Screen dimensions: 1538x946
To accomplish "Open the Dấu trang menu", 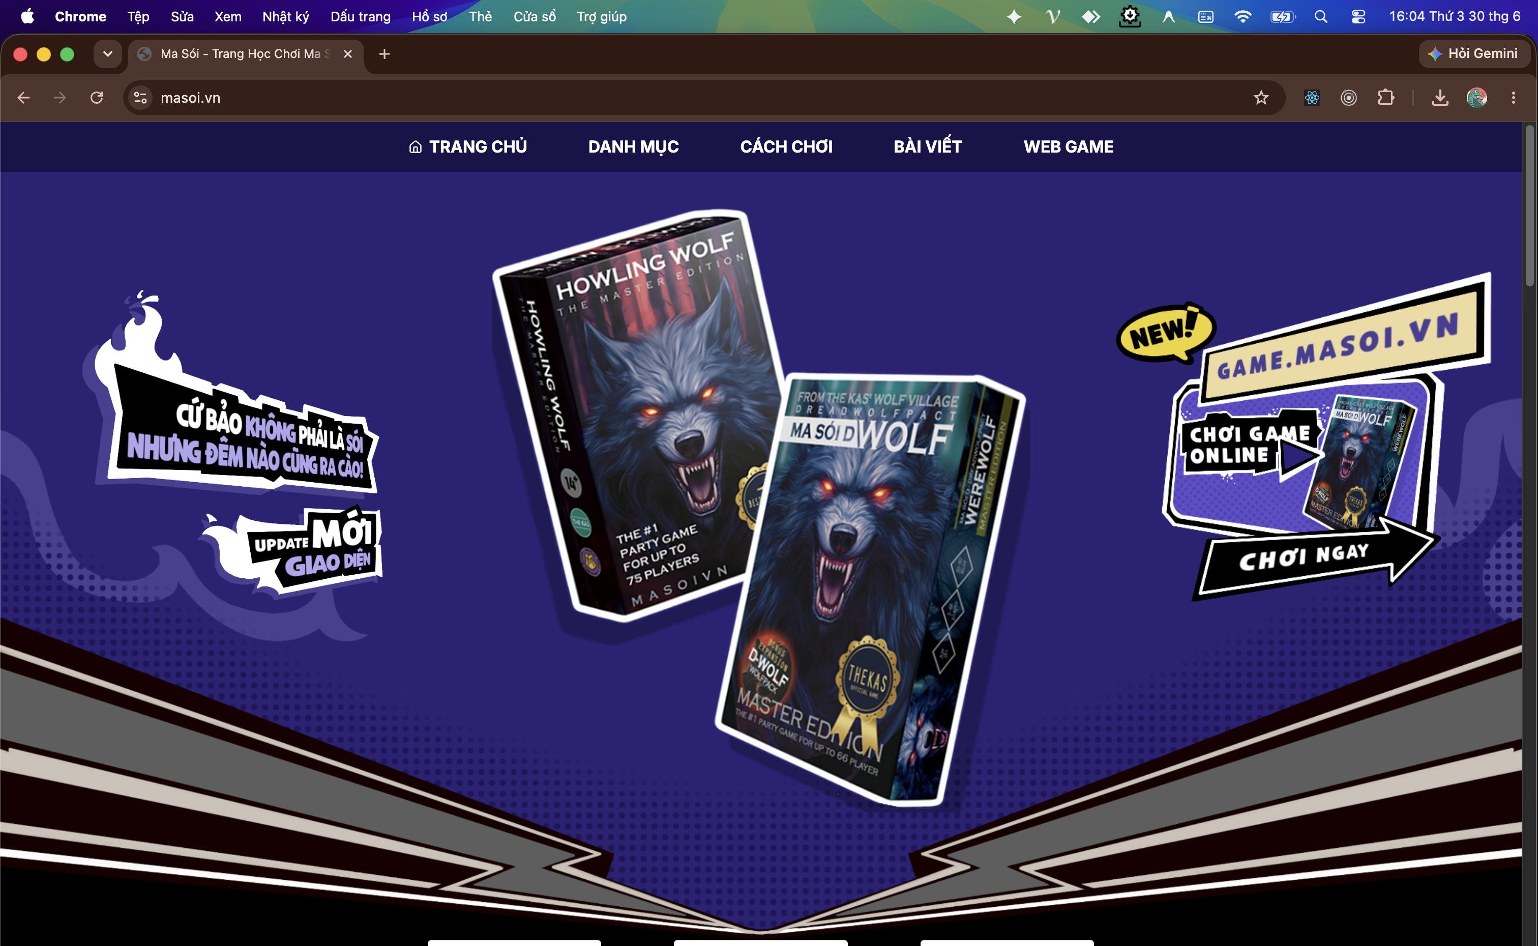I will coord(360,16).
